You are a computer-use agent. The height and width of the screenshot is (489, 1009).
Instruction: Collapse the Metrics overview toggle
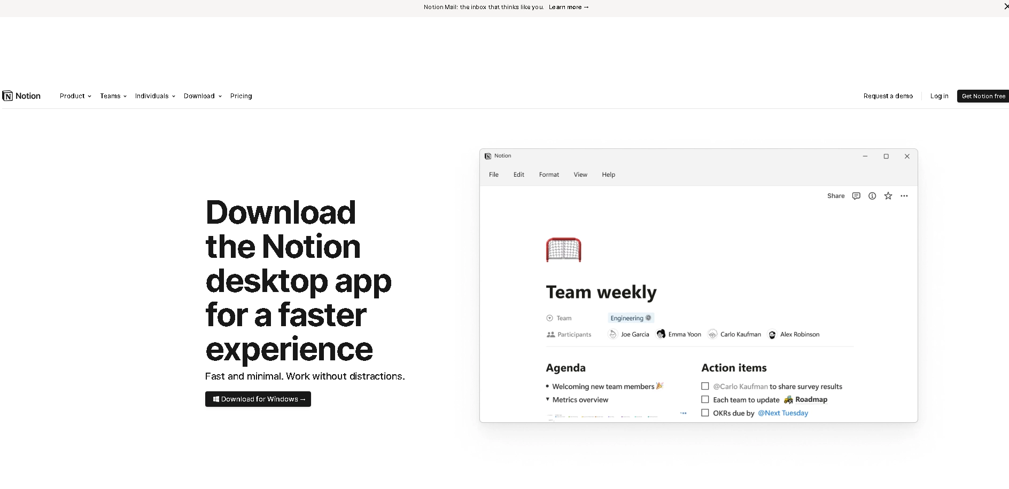tap(548, 399)
